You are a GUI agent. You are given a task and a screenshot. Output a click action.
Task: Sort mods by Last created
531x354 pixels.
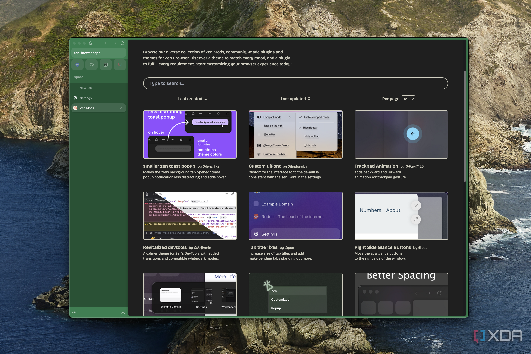192,99
